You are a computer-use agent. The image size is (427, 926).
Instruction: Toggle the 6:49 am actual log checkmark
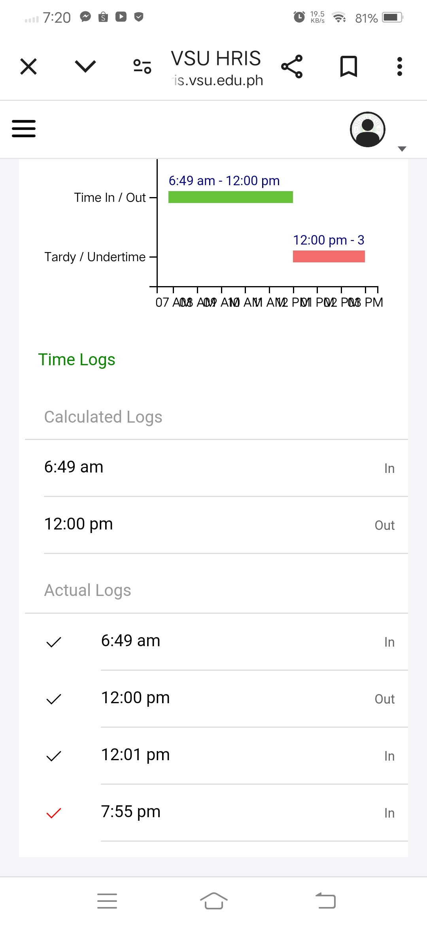click(x=54, y=642)
